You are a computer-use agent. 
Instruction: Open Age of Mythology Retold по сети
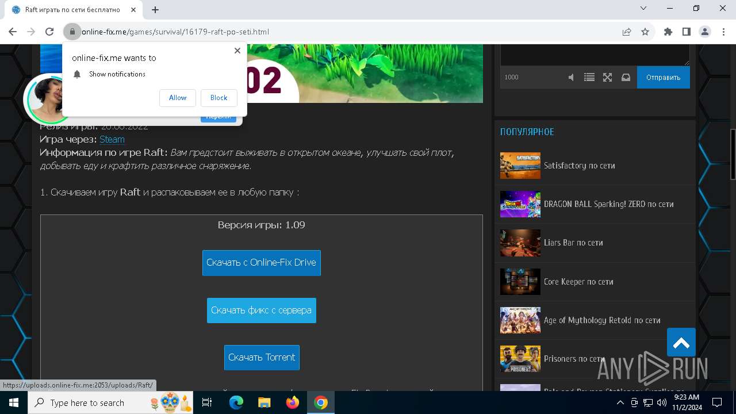pos(602,320)
